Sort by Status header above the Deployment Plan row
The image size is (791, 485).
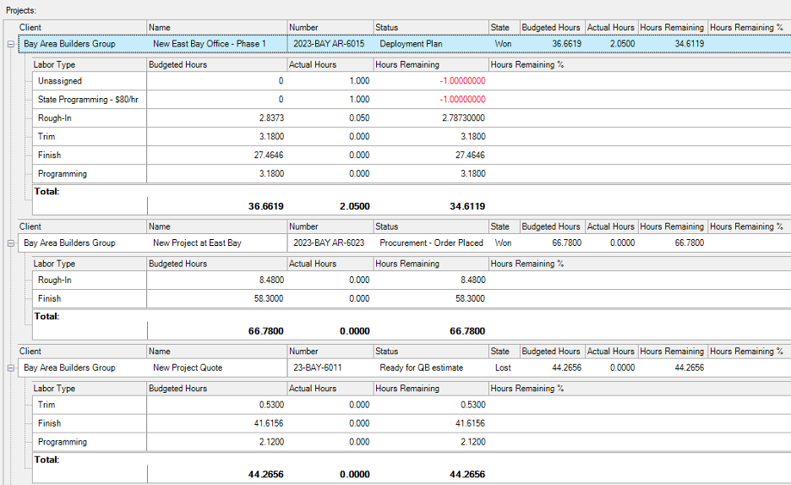tap(431, 28)
